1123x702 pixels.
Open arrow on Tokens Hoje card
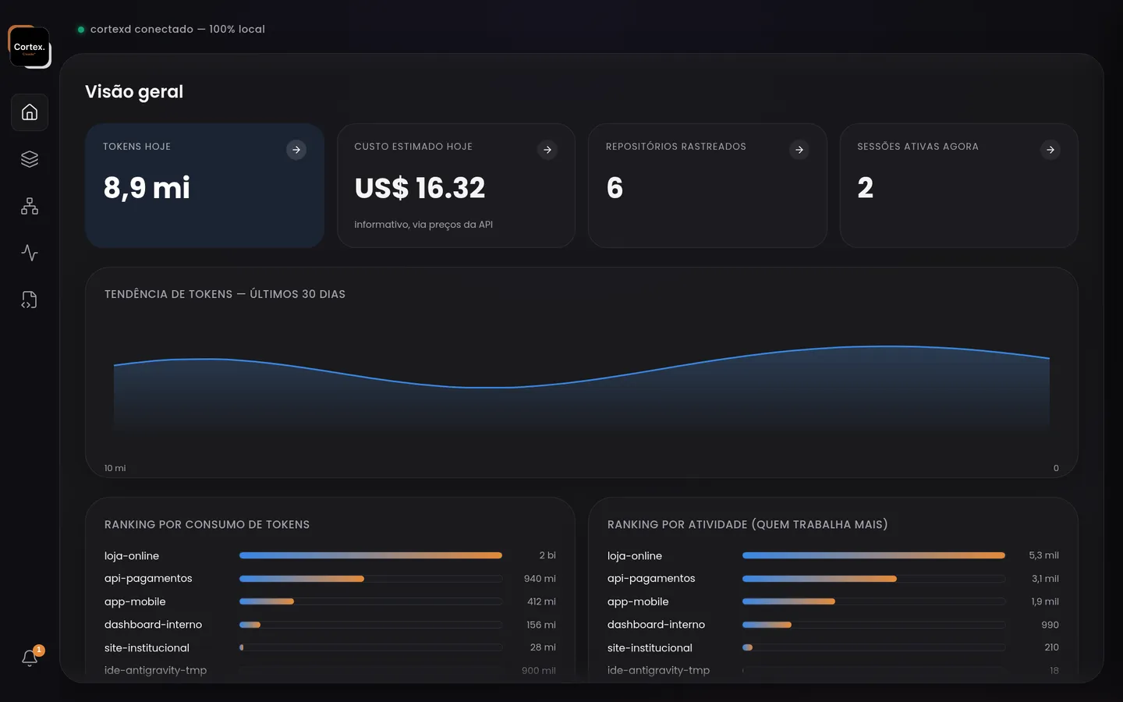pos(296,150)
